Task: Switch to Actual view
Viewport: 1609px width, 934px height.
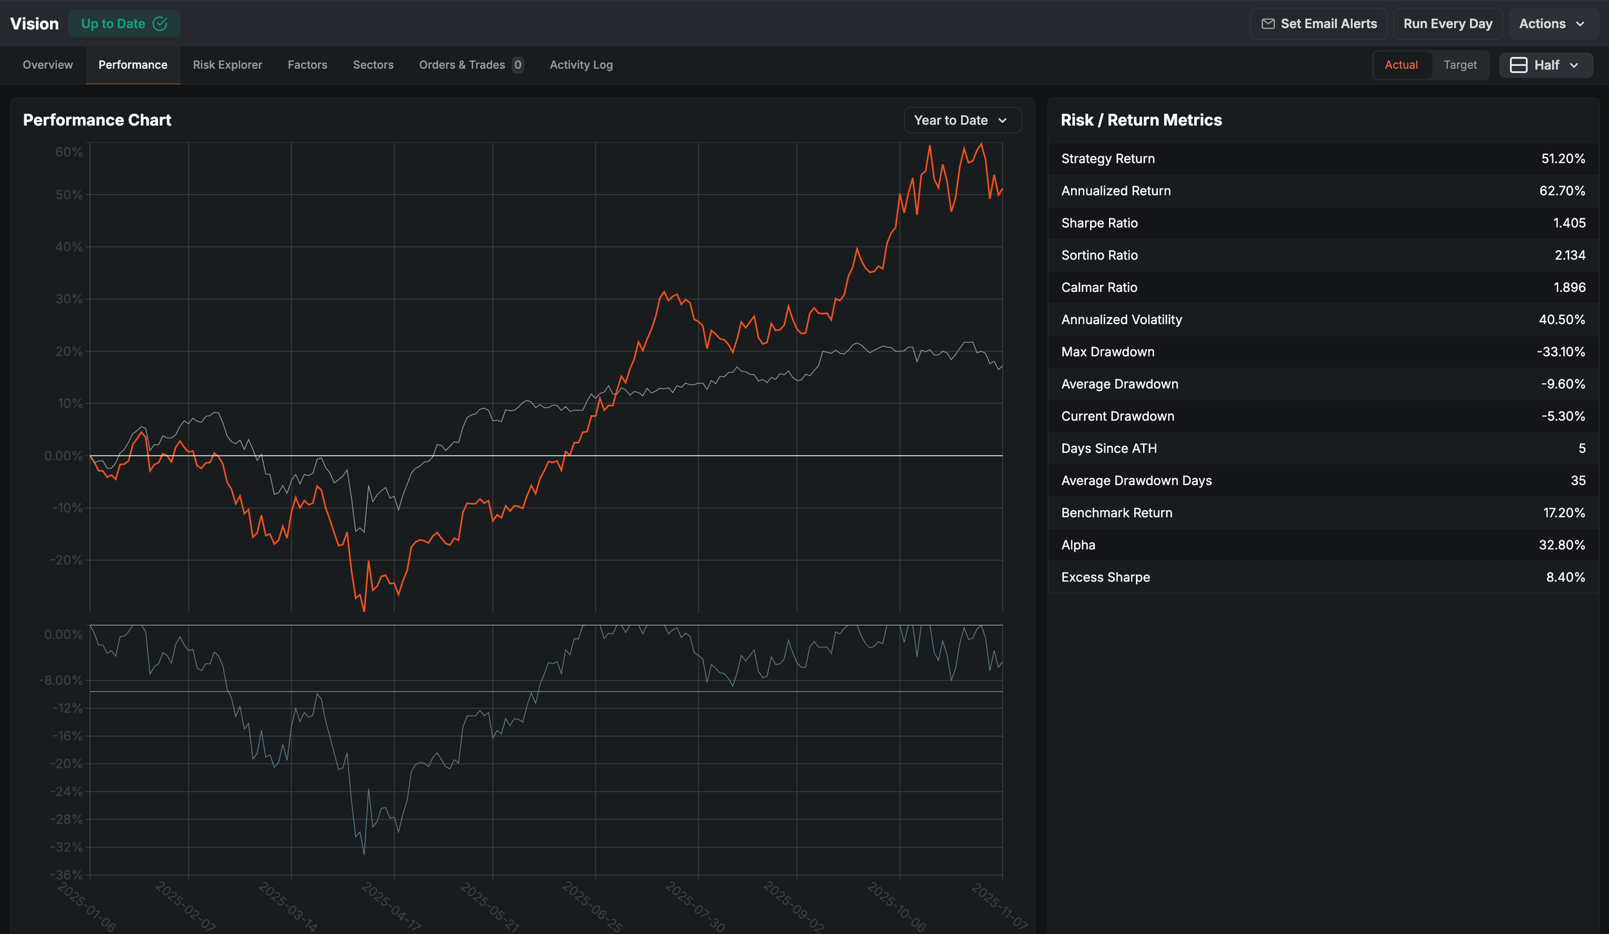Action: (1401, 65)
